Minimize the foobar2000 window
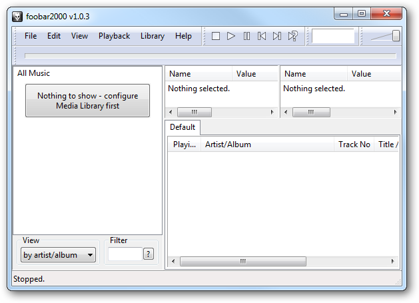This screenshot has height=303, width=419. (344, 14)
